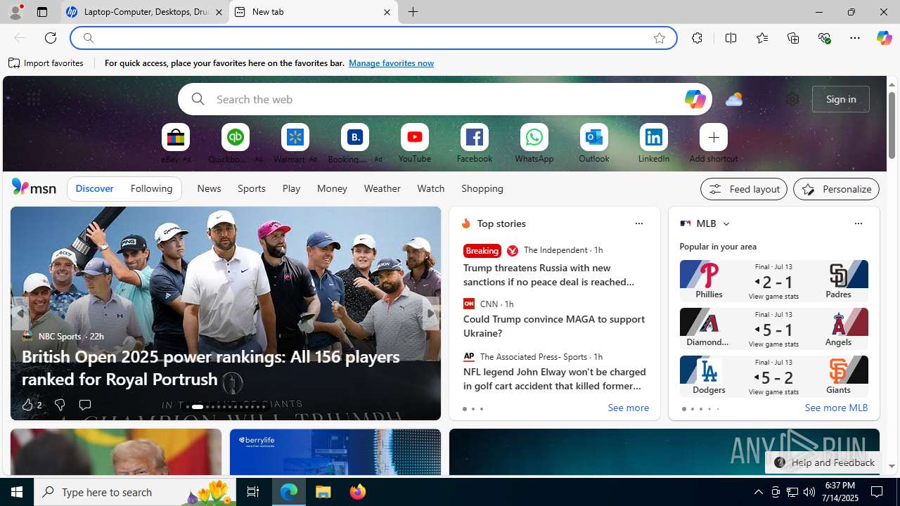Open tab actions menu icon
This screenshot has width=900, height=506.
coord(41,12)
